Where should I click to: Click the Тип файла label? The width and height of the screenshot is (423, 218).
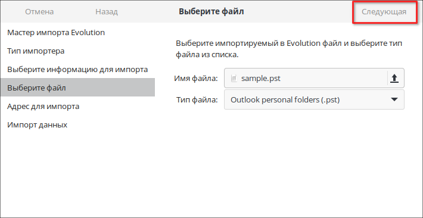197,100
